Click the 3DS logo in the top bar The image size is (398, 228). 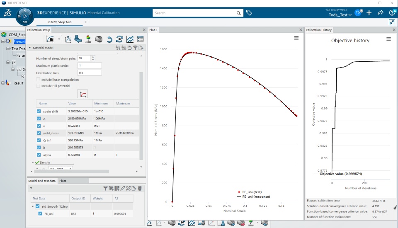tap(7, 13)
